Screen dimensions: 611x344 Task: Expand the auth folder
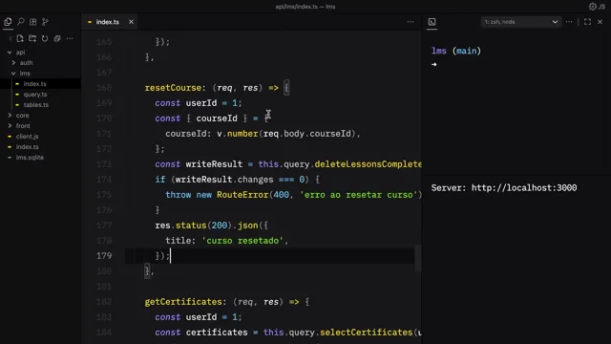click(26, 62)
